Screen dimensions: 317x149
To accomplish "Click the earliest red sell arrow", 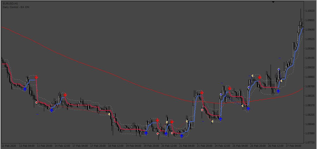I will coord(36,77).
